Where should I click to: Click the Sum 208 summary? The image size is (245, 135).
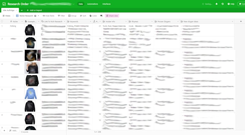coord(98,132)
